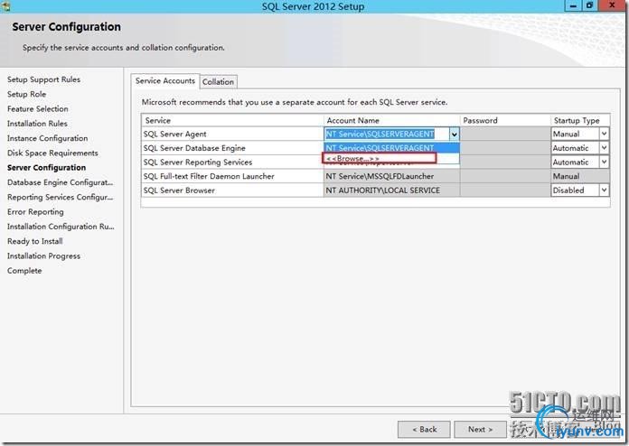Click the Complete step in sidebar
The width and height of the screenshot is (629, 446).
(x=24, y=271)
